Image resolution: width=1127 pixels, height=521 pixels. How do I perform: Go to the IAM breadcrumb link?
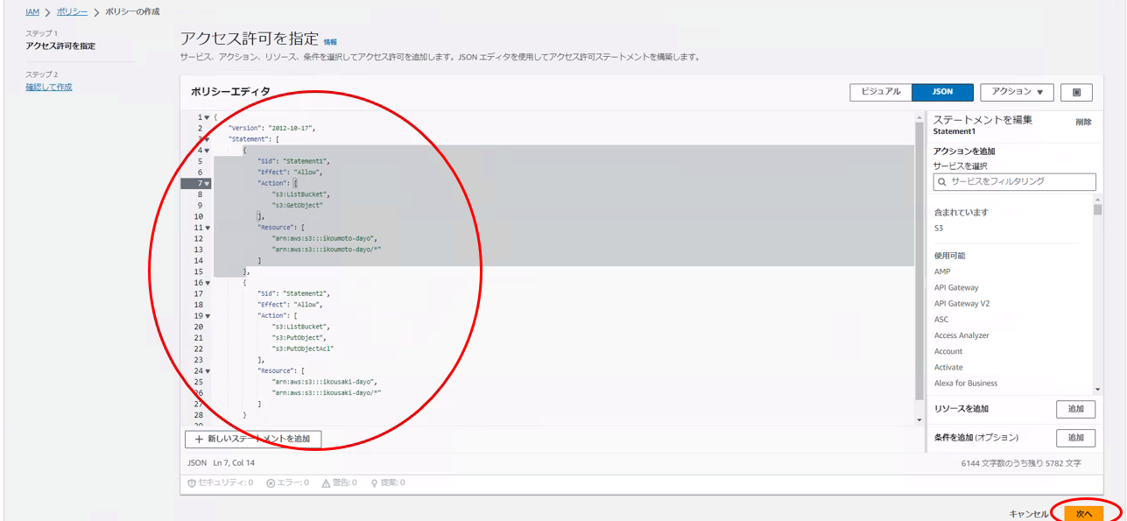tap(32, 11)
